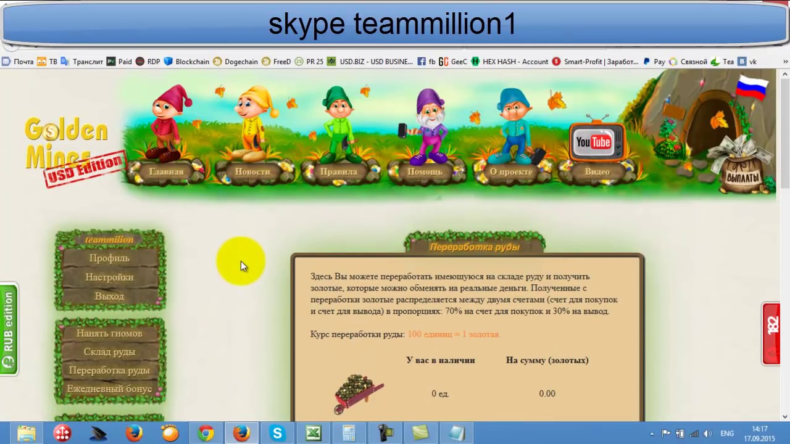Open the Видео page
790x444 pixels.
click(597, 172)
